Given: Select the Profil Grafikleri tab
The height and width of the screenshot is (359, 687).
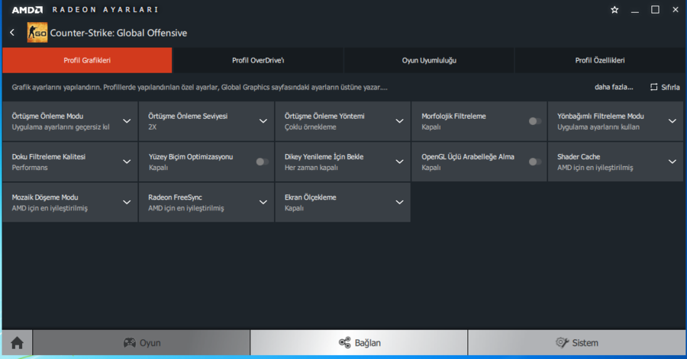Looking at the screenshot, I should pos(87,60).
